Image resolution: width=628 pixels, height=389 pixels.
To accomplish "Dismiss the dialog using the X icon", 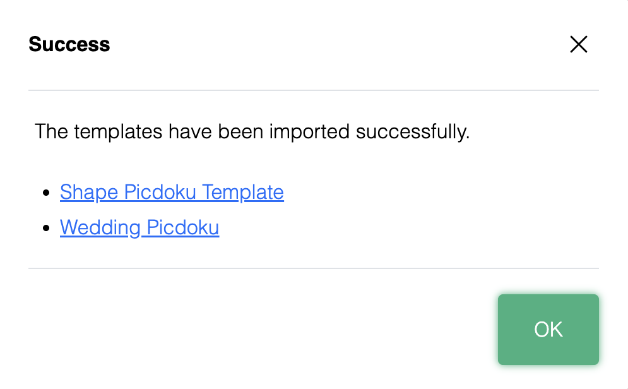I will pyautogui.click(x=578, y=44).
